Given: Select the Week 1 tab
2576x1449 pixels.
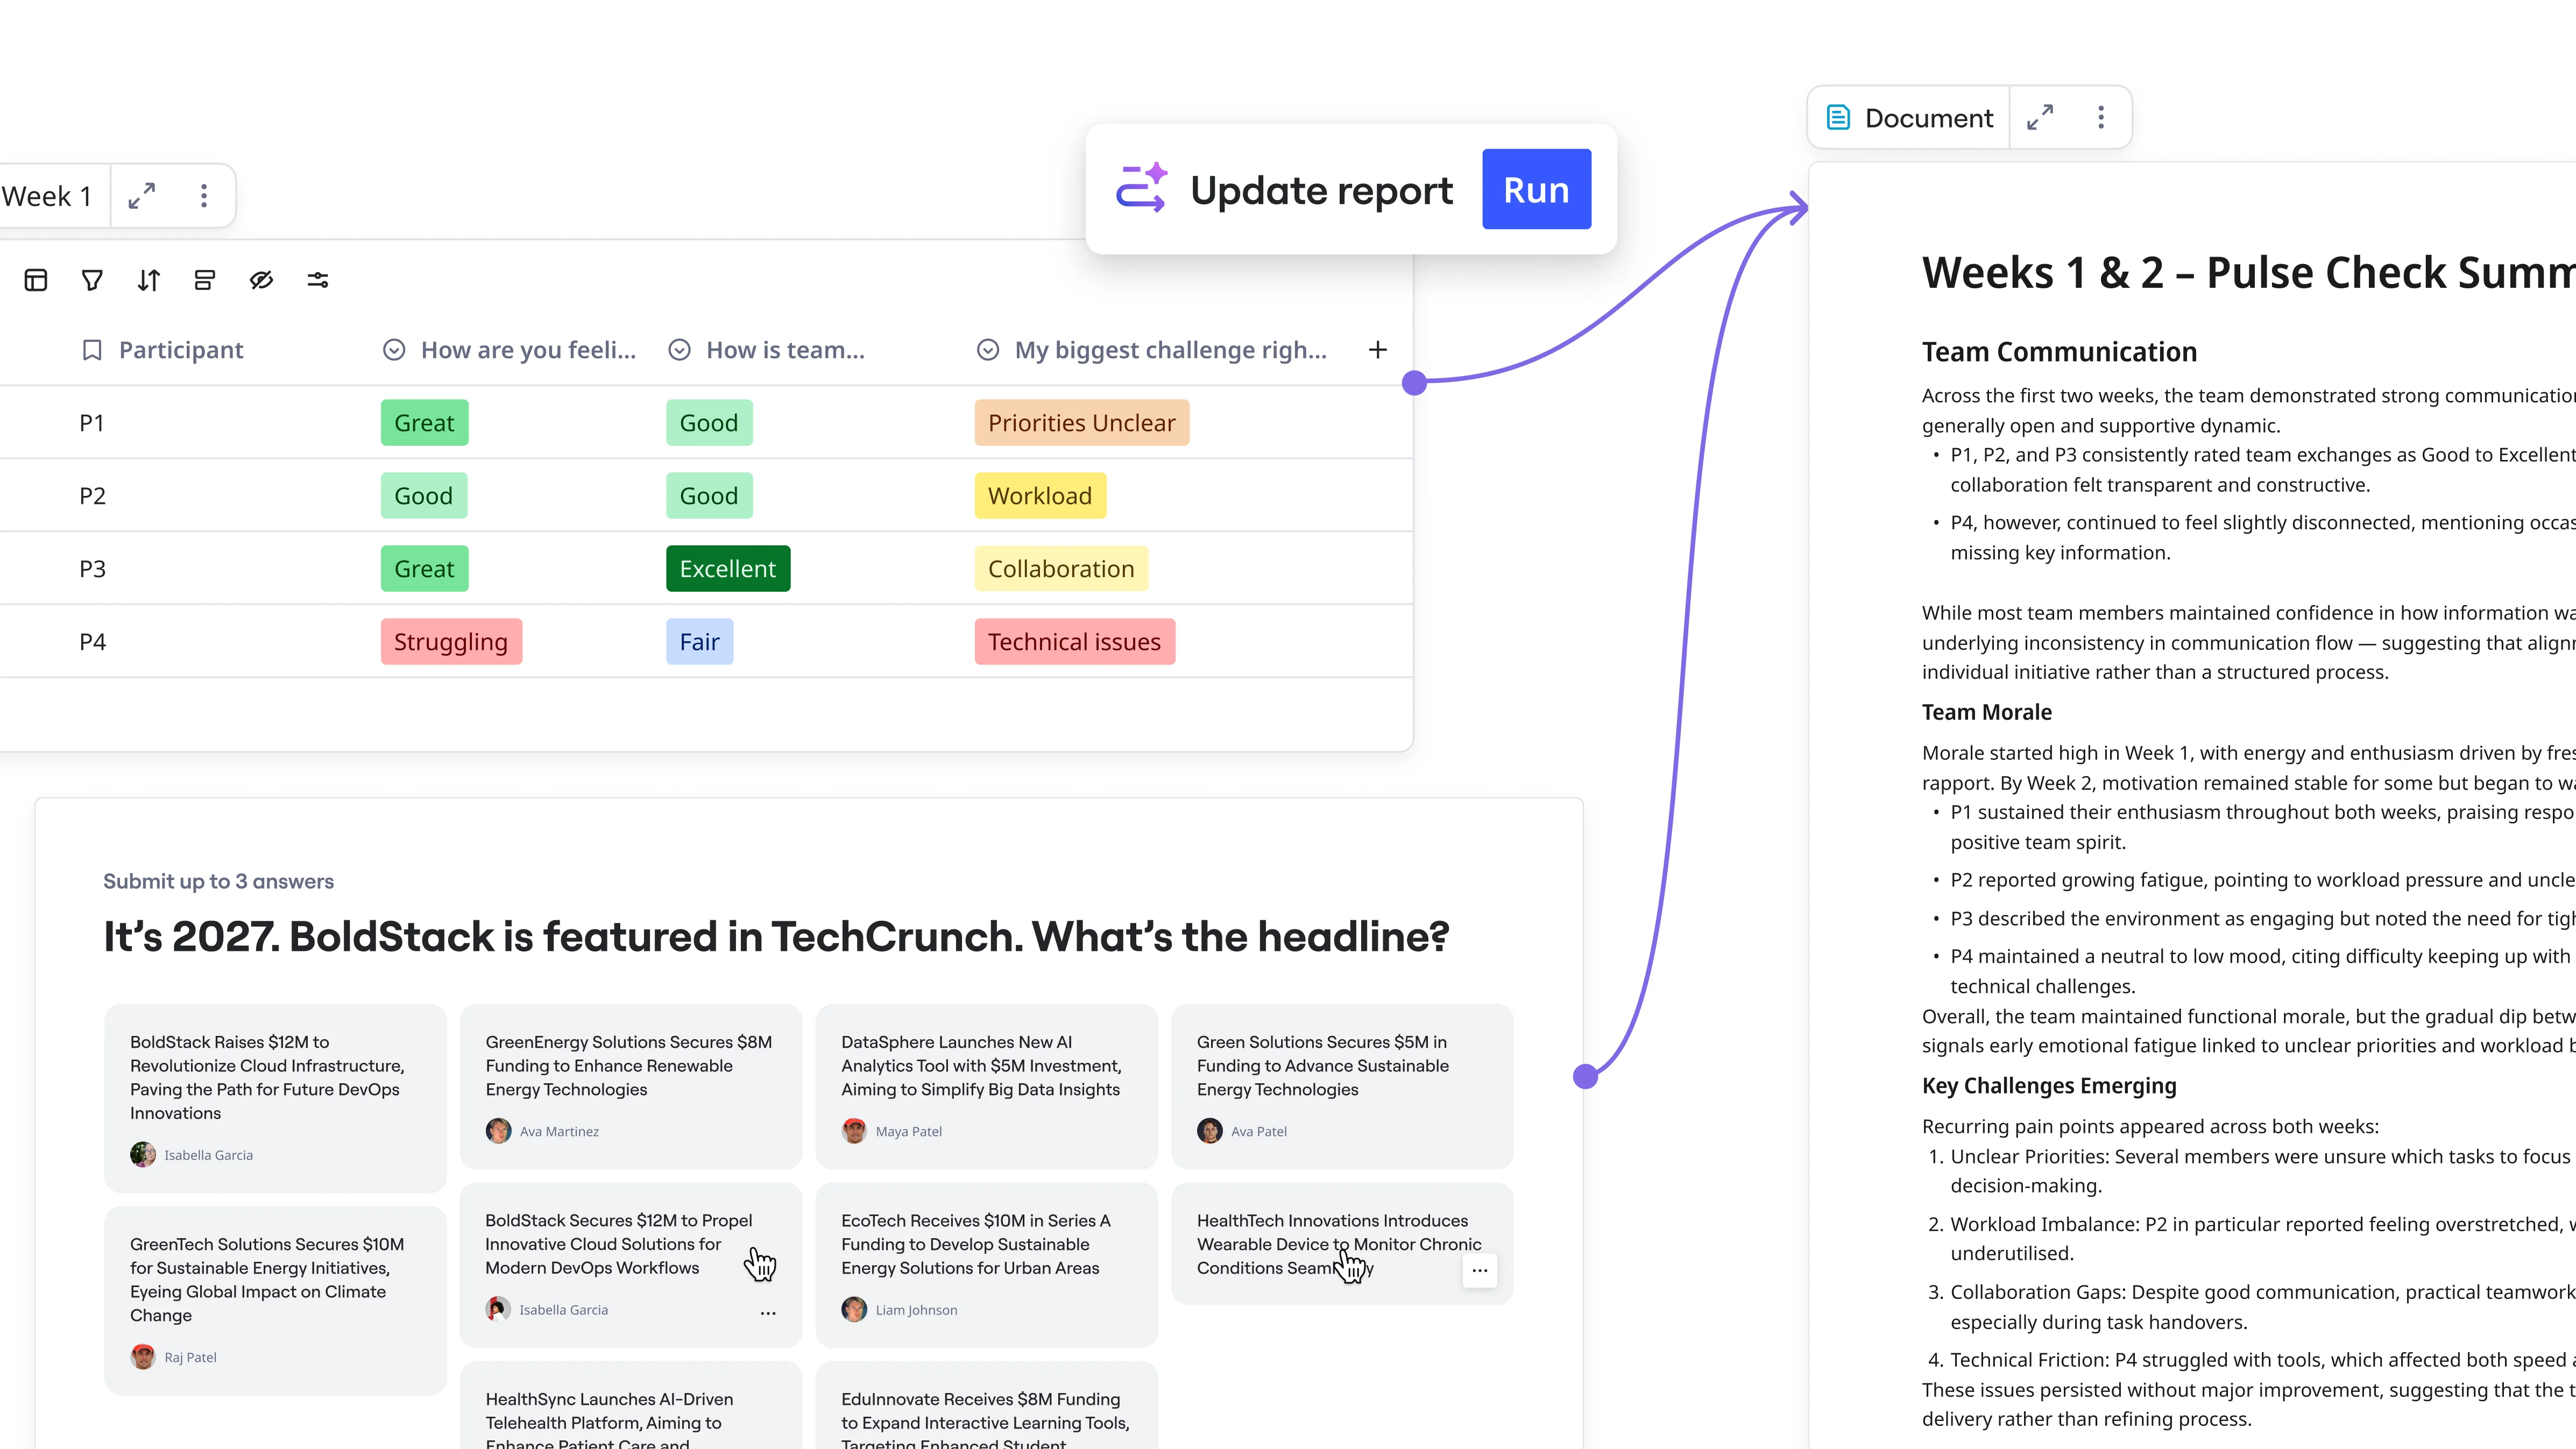Looking at the screenshot, I should [x=47, y=196].
